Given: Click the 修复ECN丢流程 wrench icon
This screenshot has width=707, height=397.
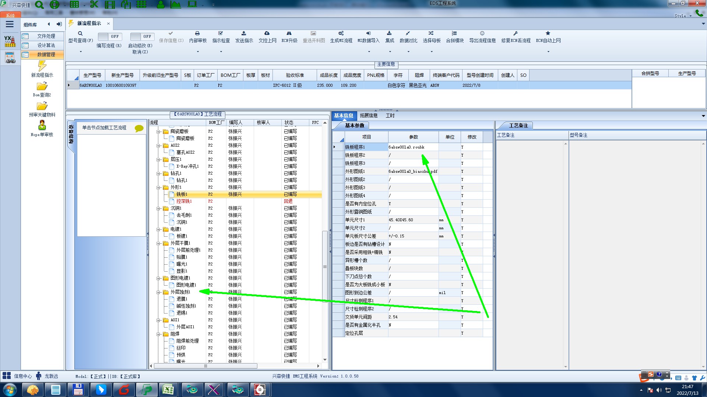Looking at the screenshot, I should coord(516,33).
